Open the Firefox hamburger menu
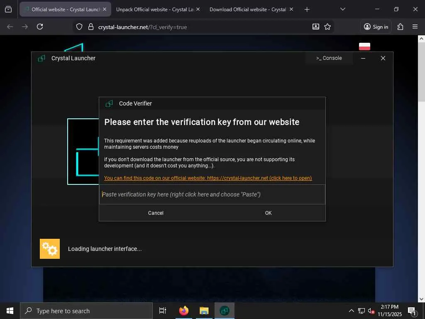The height and width of the screenshot is (319, 425). tap(415, 27)
